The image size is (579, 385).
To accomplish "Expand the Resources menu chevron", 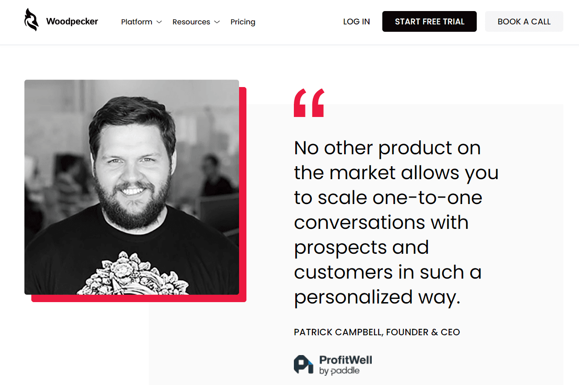I will [x=217, y=22].
